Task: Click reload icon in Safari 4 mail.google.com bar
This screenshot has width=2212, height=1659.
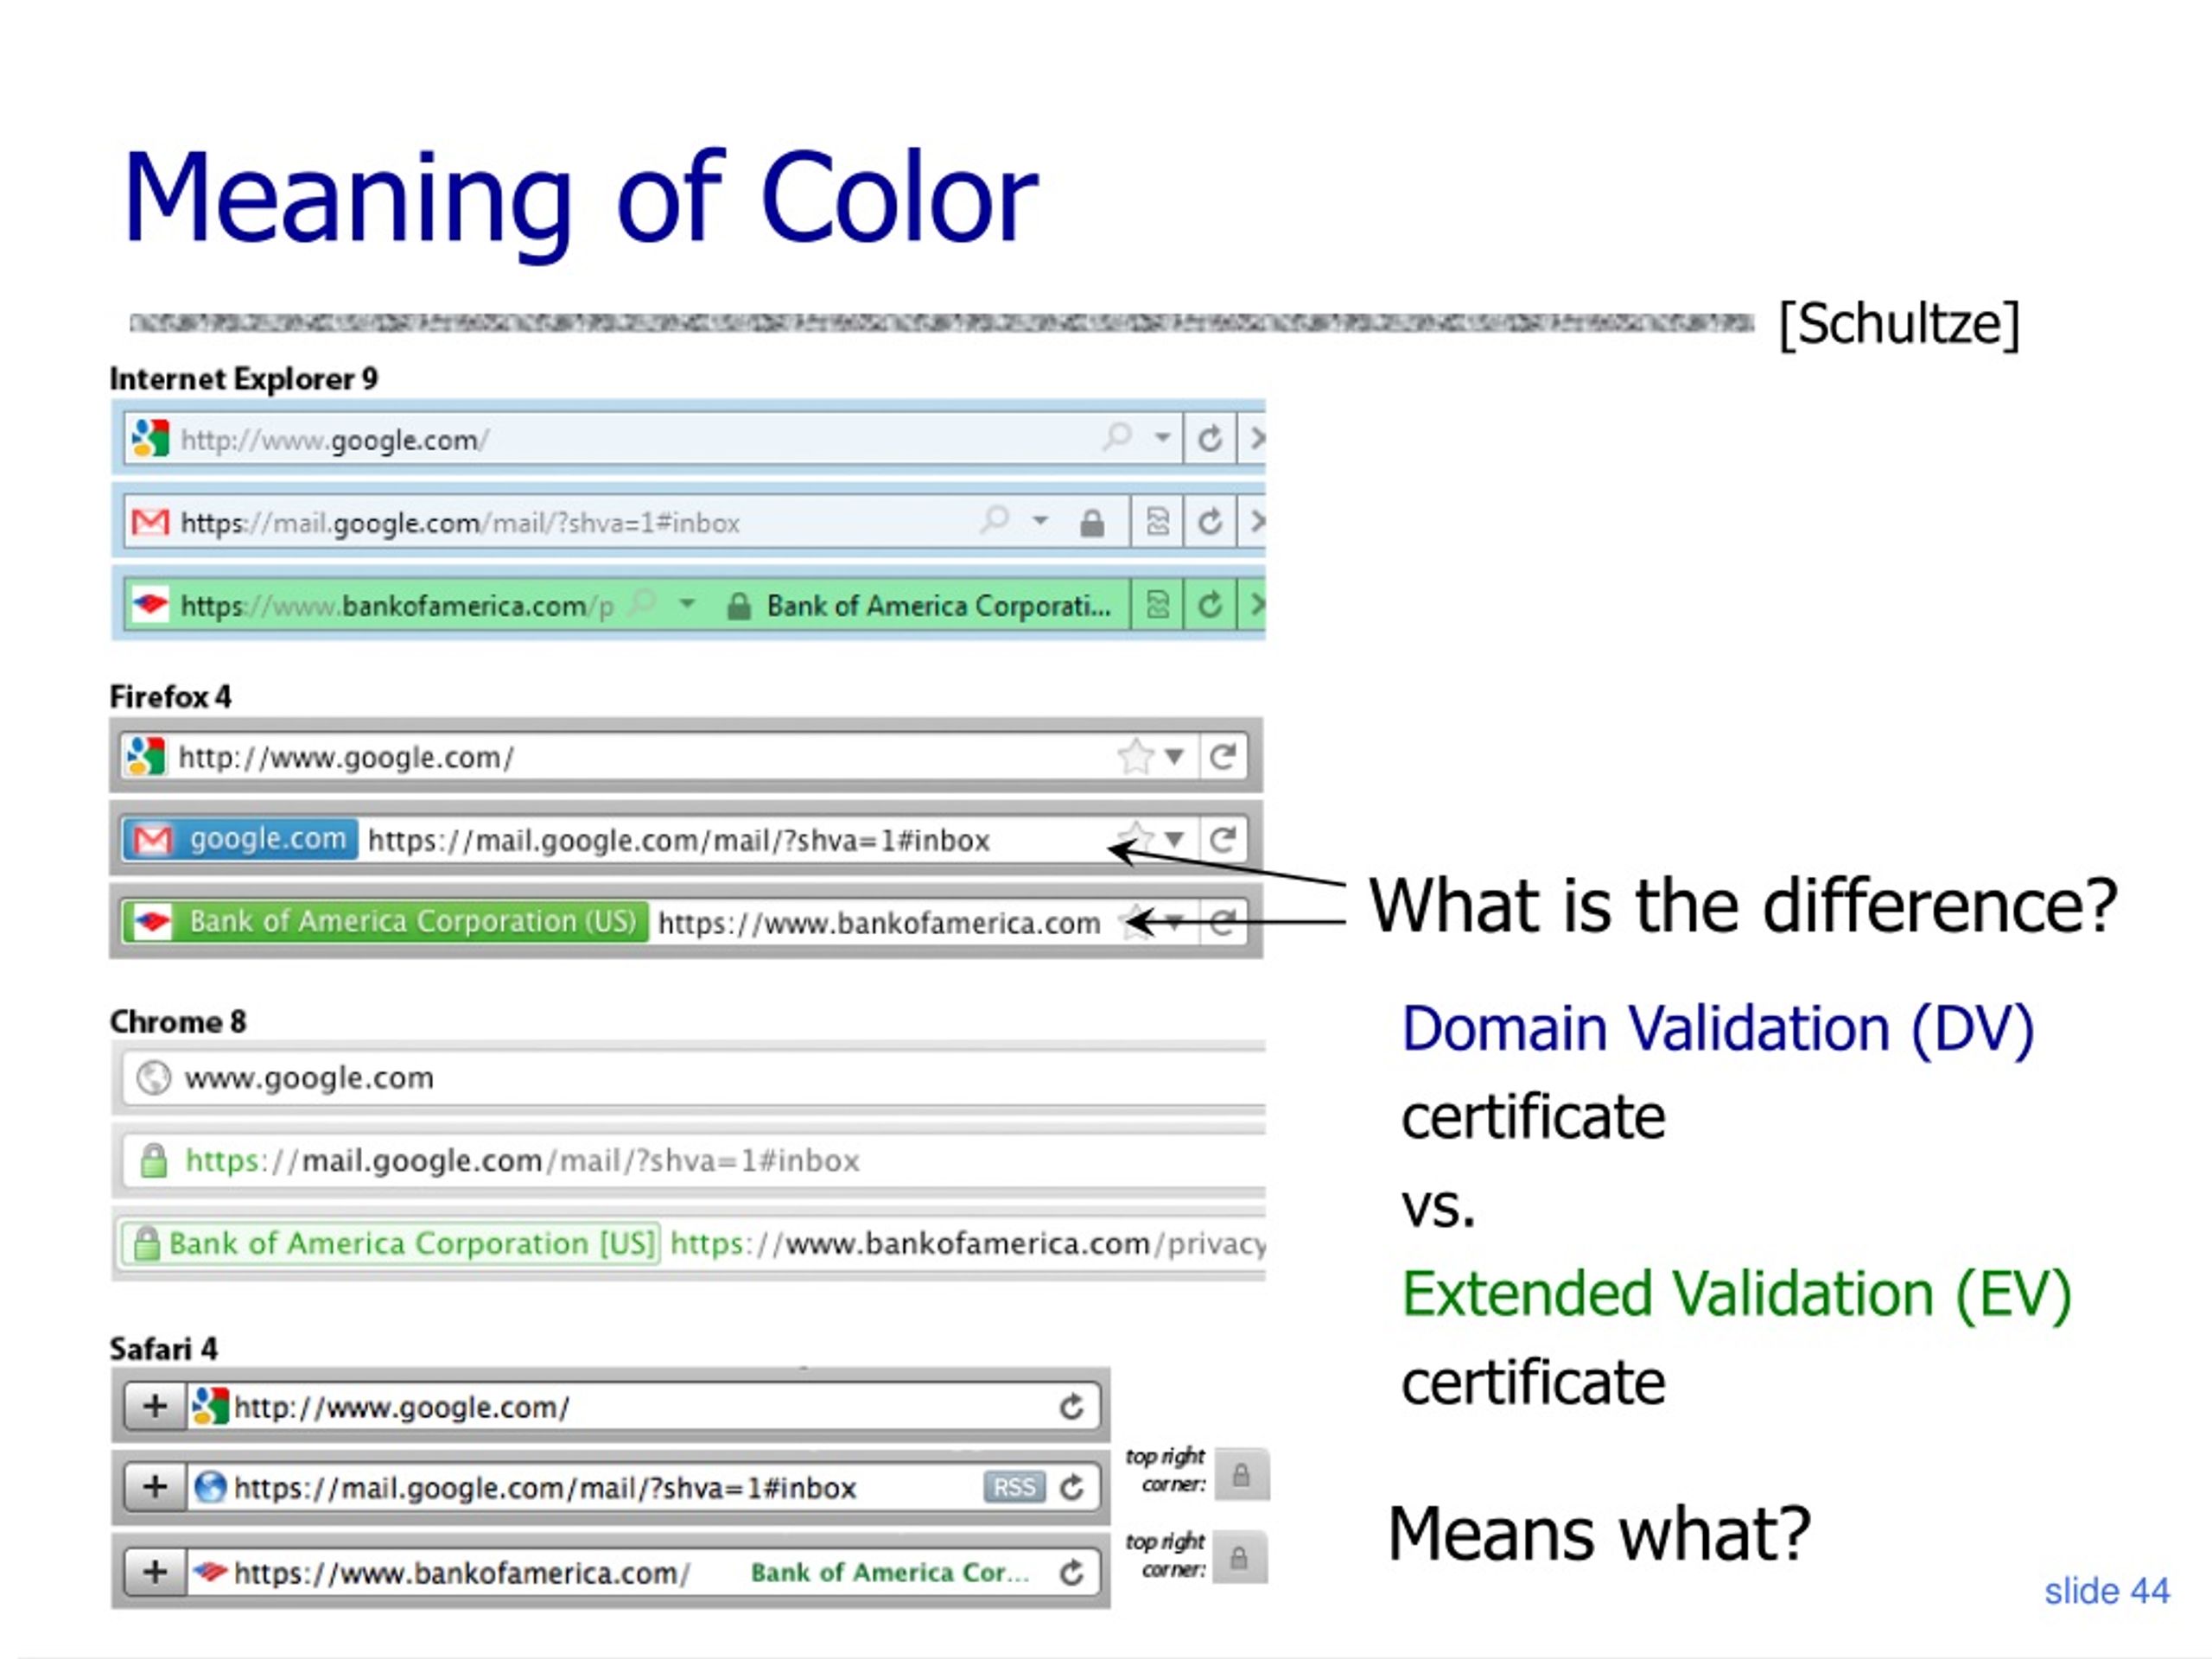Action: (x=1072, y=1487)
